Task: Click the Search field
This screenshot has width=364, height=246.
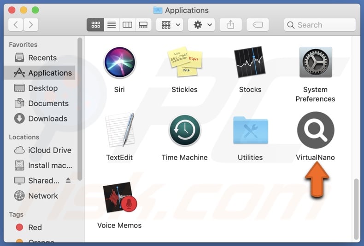Action: [320, 25]
